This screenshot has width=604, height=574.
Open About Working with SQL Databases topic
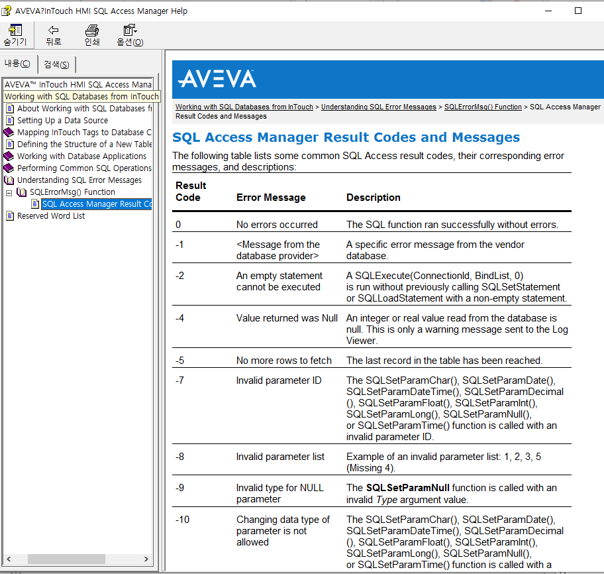[84, 108]
